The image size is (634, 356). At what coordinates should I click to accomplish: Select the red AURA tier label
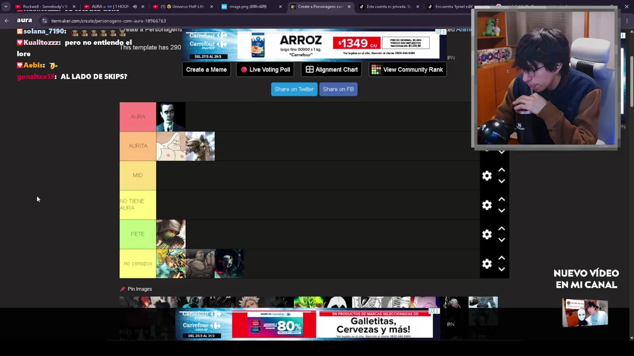138,117
